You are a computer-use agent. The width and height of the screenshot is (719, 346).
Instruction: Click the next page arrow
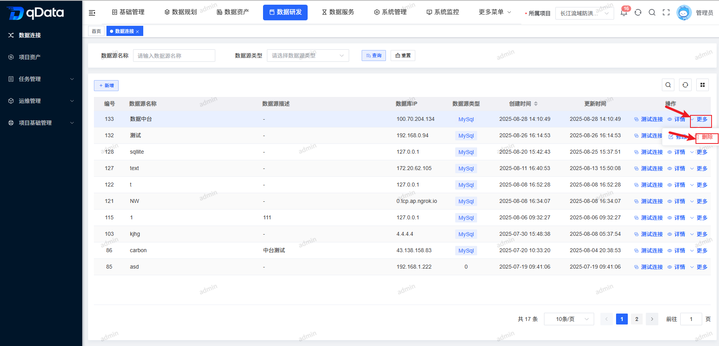tap(652, 319)
